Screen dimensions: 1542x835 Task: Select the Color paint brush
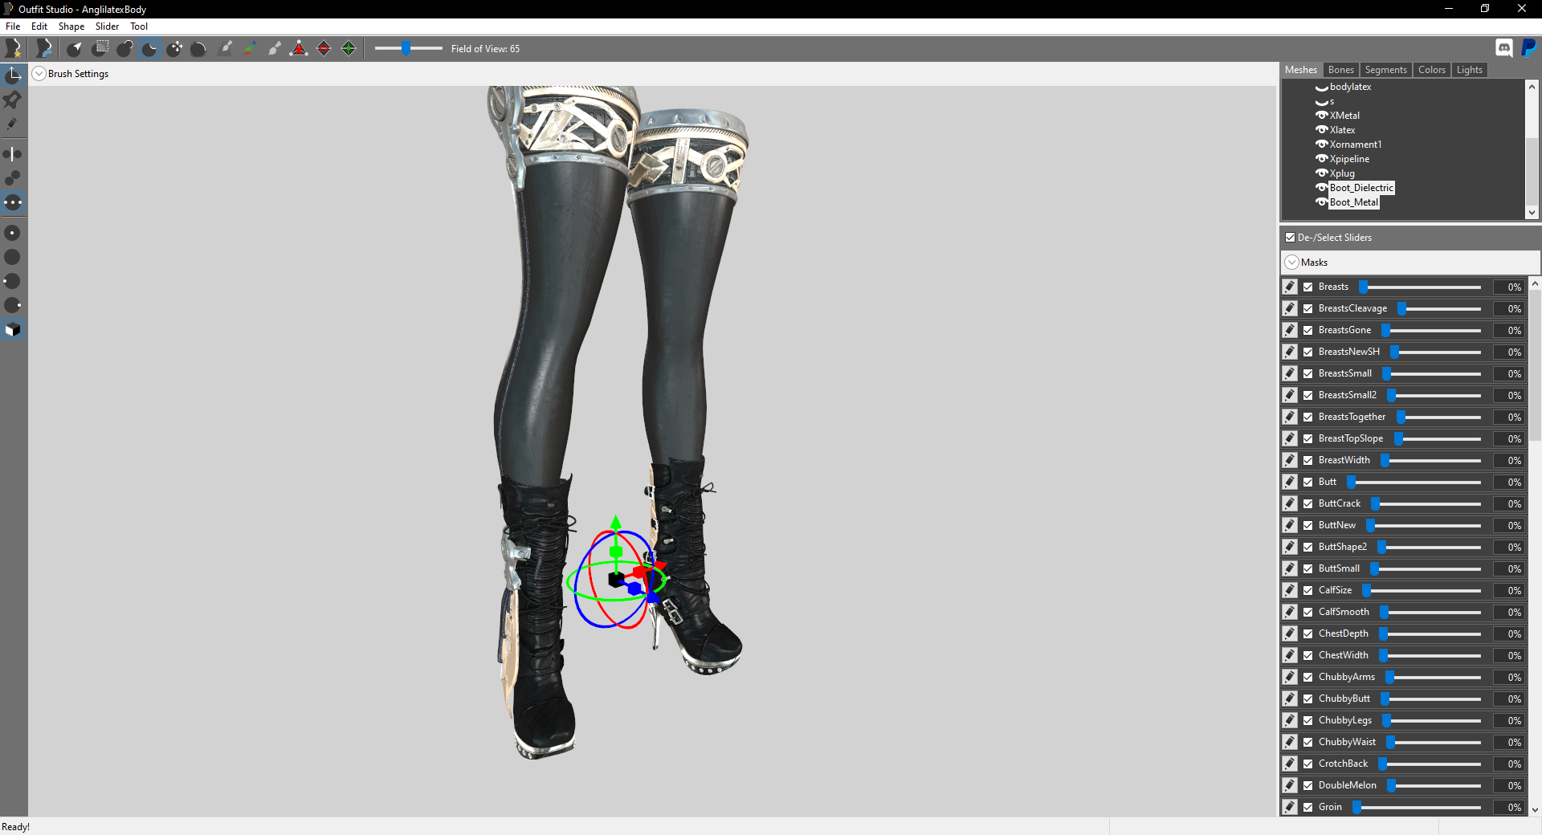250,49
